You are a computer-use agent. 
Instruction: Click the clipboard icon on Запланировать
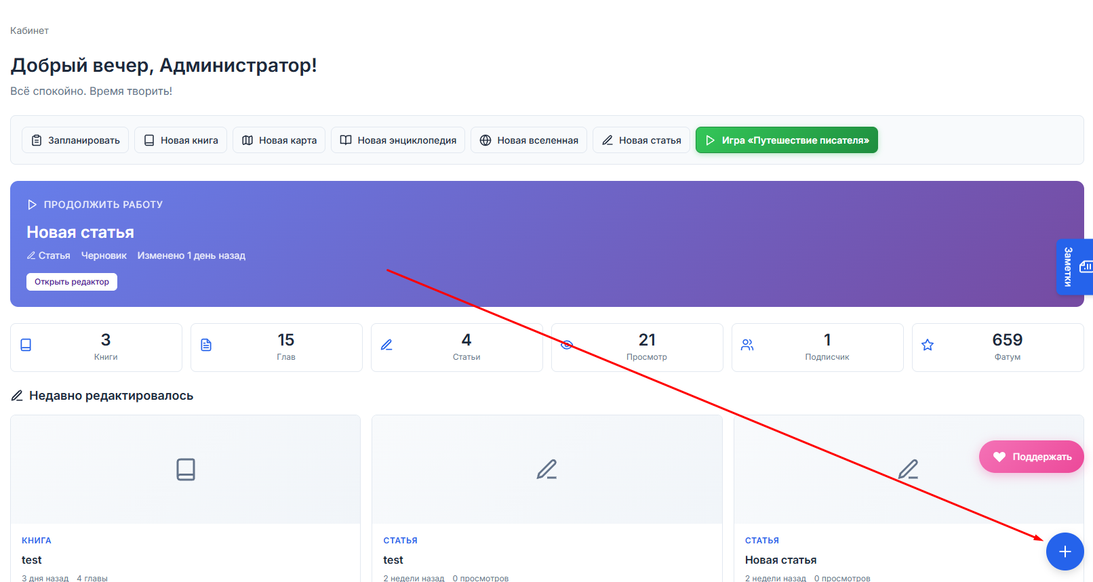pyautogui.click(x=37, y=140)
